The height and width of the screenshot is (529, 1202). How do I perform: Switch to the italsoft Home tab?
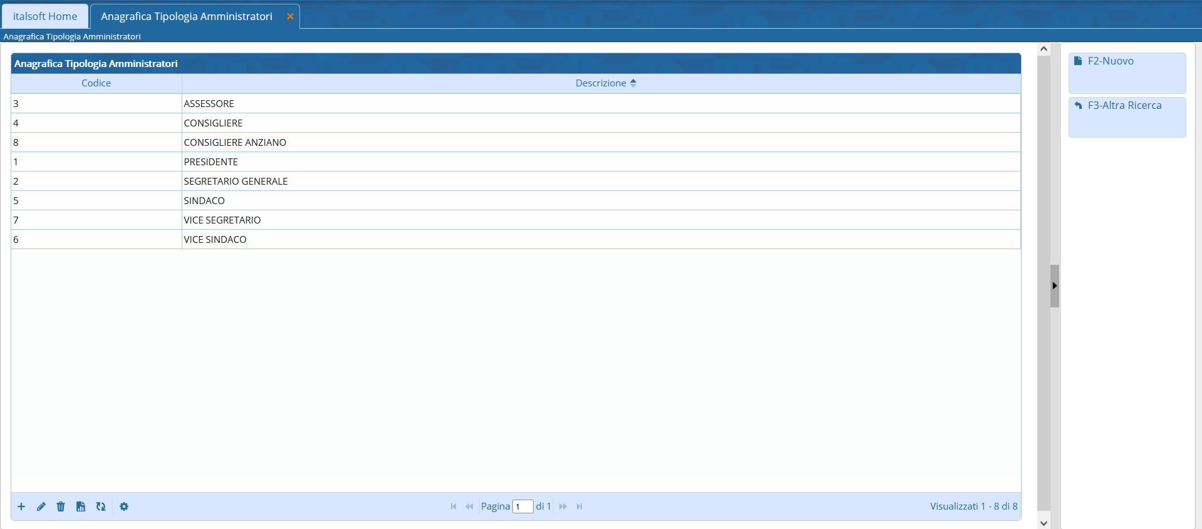coord(45,16)
